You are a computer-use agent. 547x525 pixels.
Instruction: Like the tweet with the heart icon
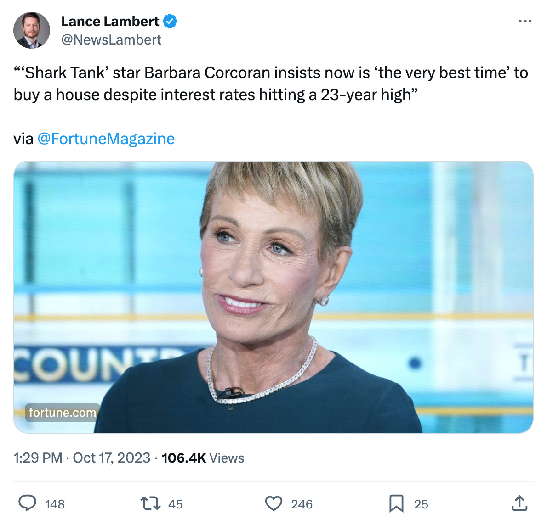click(x=273, y=503)
